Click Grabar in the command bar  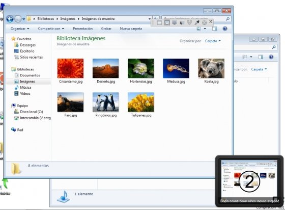point(106,29)
